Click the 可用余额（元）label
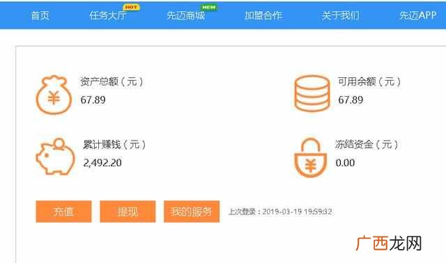This screenshot has width=446, height=263. point(369,82)
